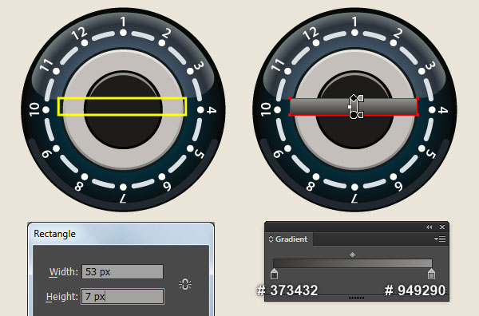Click the top-left red anchor of the bar
Screen dimensions: 479x316
tap(290, 98)
